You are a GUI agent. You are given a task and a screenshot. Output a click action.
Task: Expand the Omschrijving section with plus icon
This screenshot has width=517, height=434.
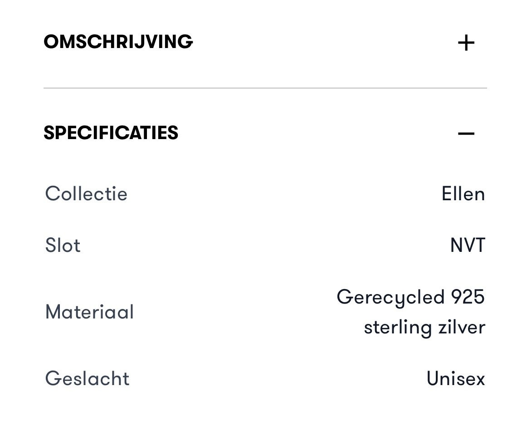pos(466,43)
